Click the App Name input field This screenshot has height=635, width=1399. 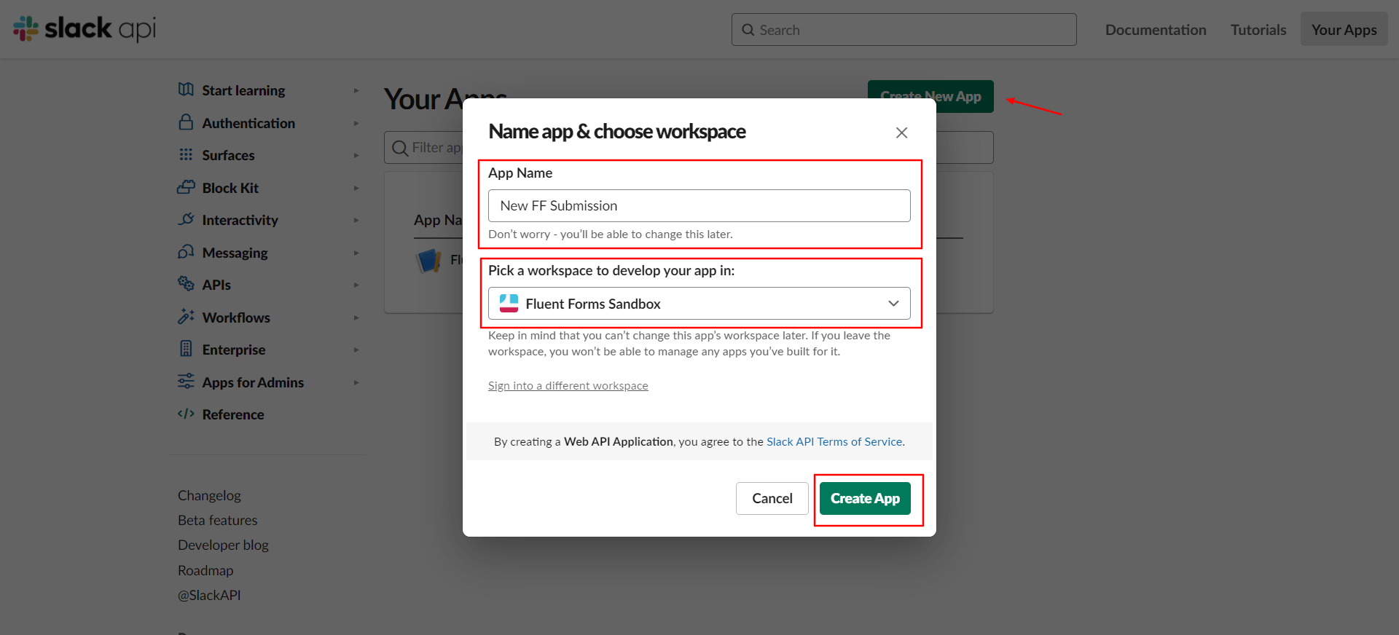coord(699,205)
